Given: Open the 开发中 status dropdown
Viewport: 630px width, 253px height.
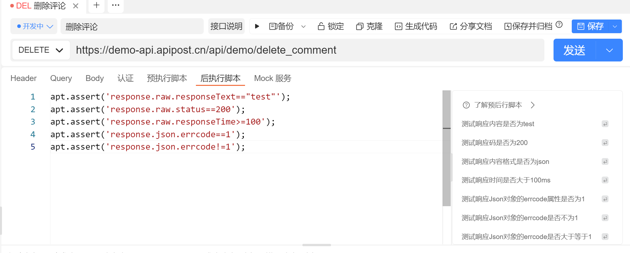Looking at the screenshot, I should 34,26.
